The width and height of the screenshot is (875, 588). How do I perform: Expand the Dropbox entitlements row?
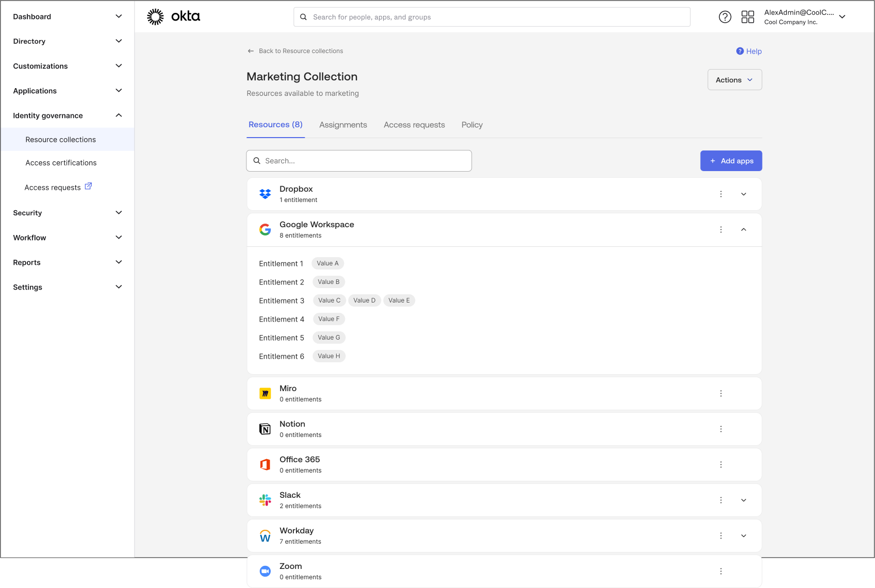(744, 194)
